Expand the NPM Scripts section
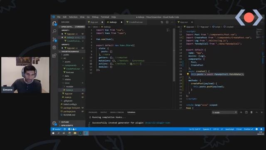 coord(67,125)
